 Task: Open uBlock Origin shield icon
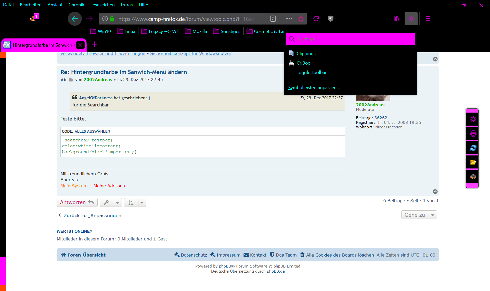(x=331, y=19)
